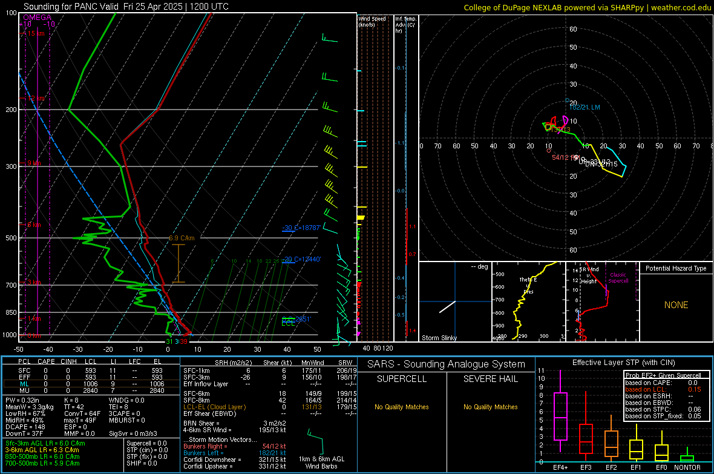Click the 'Eff Inflow Layer' row label
Screen dimensions: 714x474
[205, 384]
